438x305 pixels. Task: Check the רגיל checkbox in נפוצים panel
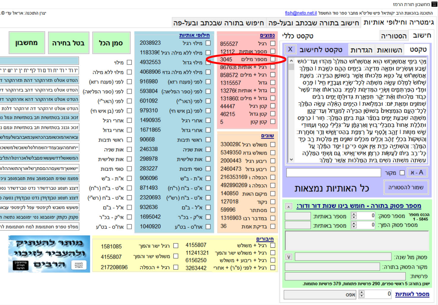point(273,43)
